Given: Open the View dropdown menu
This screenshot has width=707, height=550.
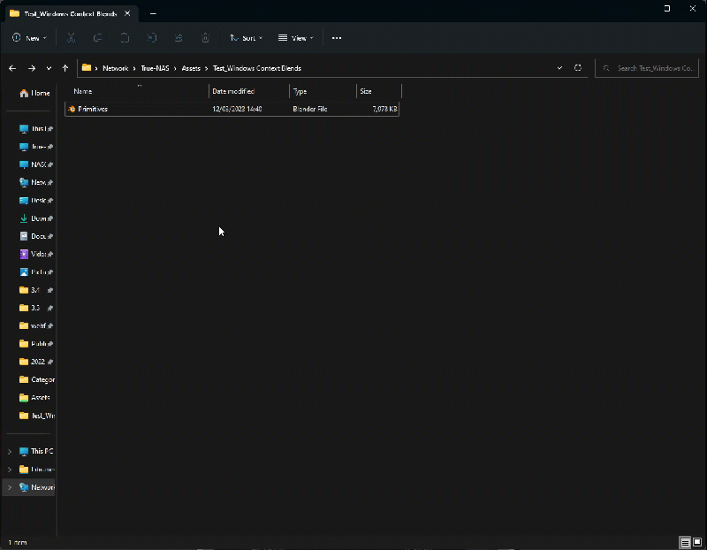Looking at the screenshot, I should tap(296, 38).
